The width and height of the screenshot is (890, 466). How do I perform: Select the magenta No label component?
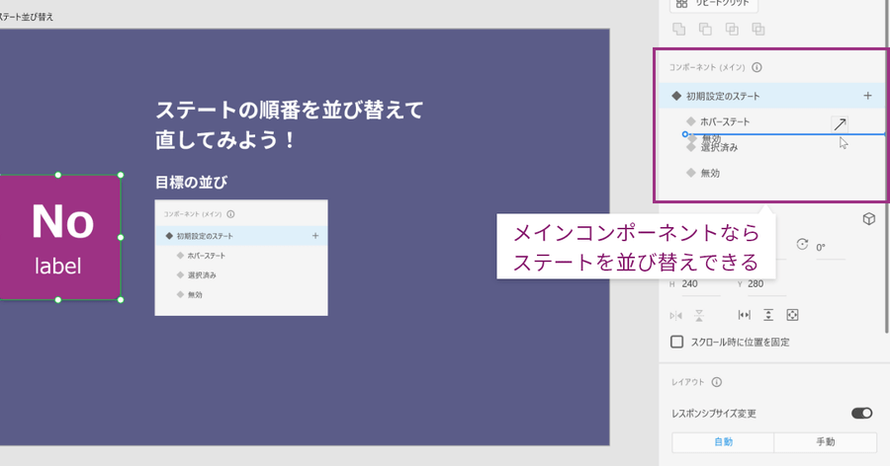[x=59, y=238]
